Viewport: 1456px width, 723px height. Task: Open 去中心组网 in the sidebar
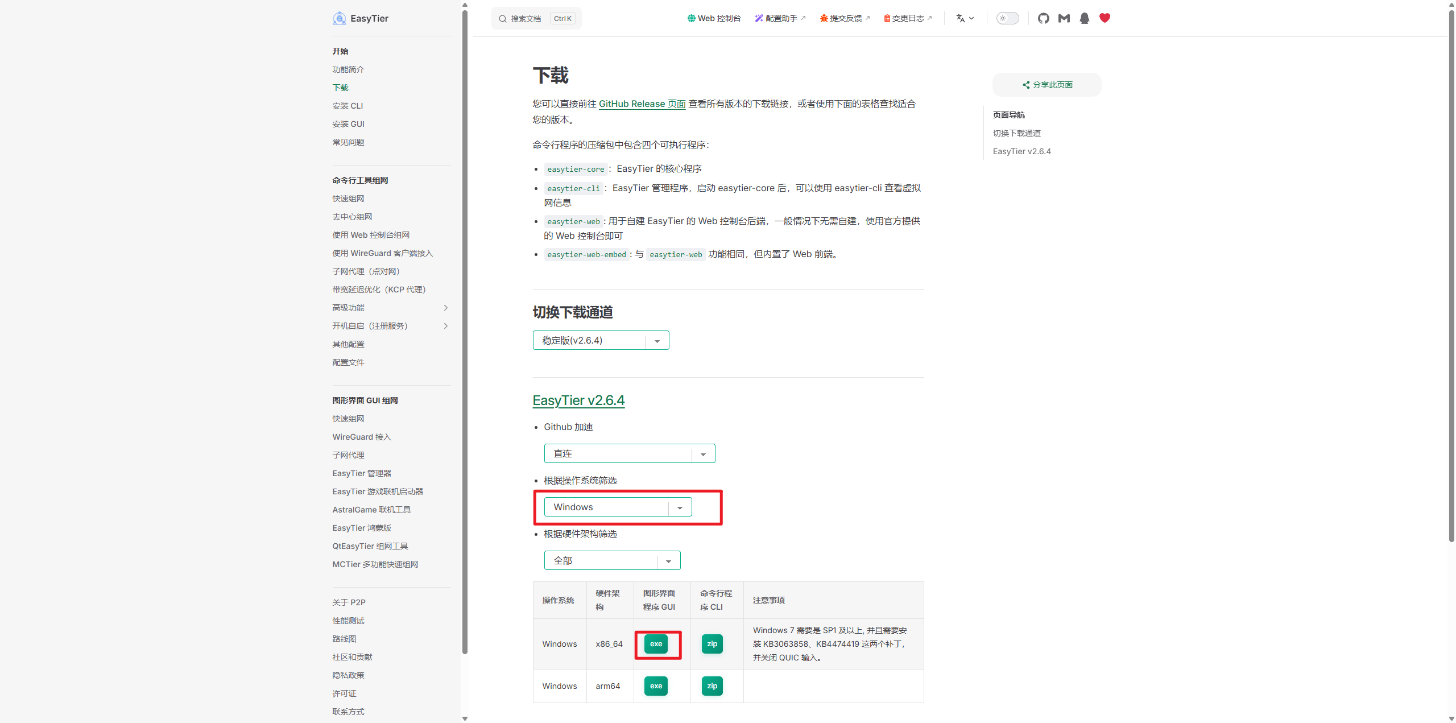(x=352, y=217)
